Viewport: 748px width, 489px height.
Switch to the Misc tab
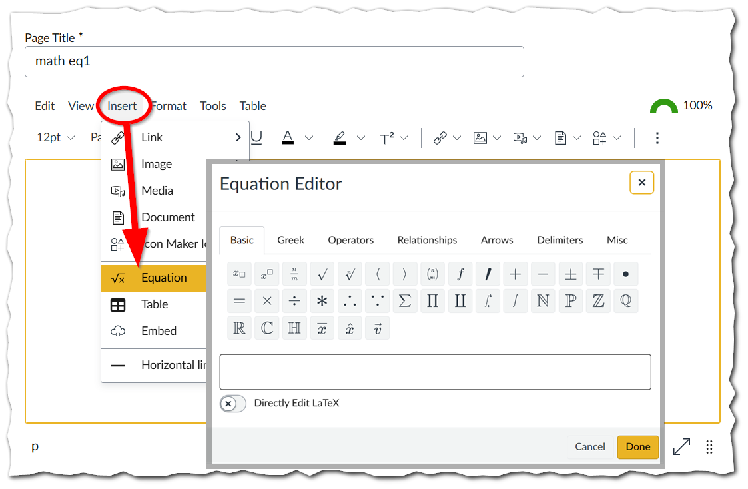[617, 240]
